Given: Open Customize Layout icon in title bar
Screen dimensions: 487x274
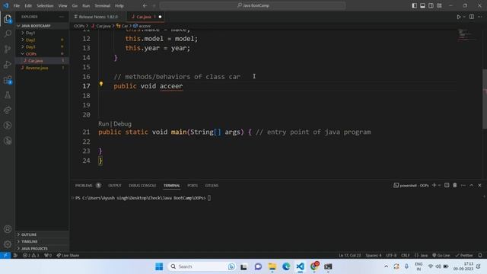Looking at the screenshot, I should click(439, 5).
